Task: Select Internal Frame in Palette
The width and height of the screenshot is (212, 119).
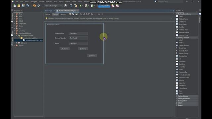Action: (183, 32)
